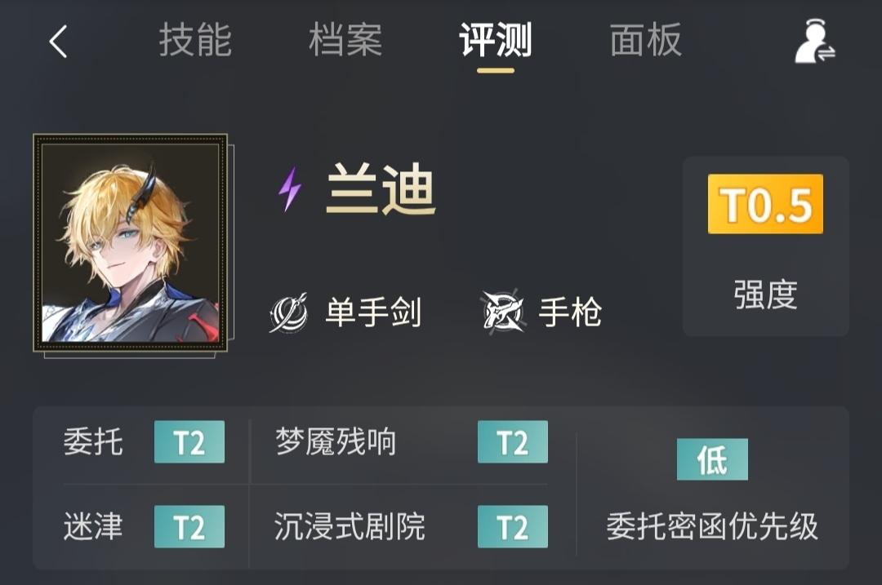Viewport: 882px width, 585px height.
Task: Tap the 强度 label
Action: [x=765, y=295]
